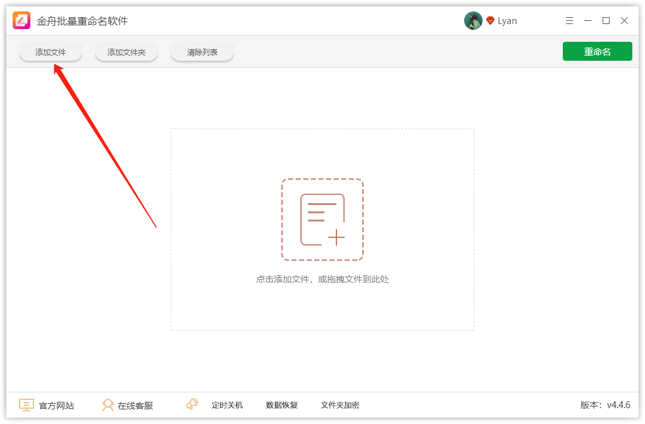
Task: Click the 添加文件 button to add files
Action: click(x=50, y=53)
